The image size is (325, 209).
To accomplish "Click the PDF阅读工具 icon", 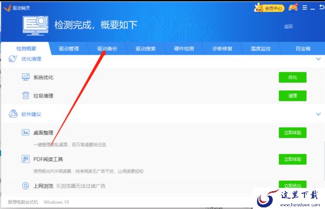I will click(x=25, y=159).
